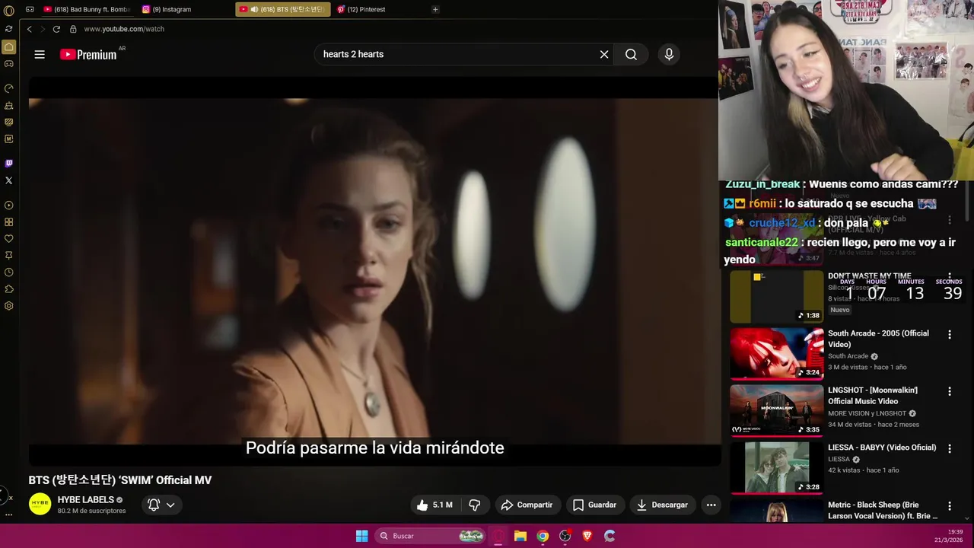This screenshot has height=548, width=974.
Task: Open the settings gear icon in the sidebar
Action: tap(8, 306)
